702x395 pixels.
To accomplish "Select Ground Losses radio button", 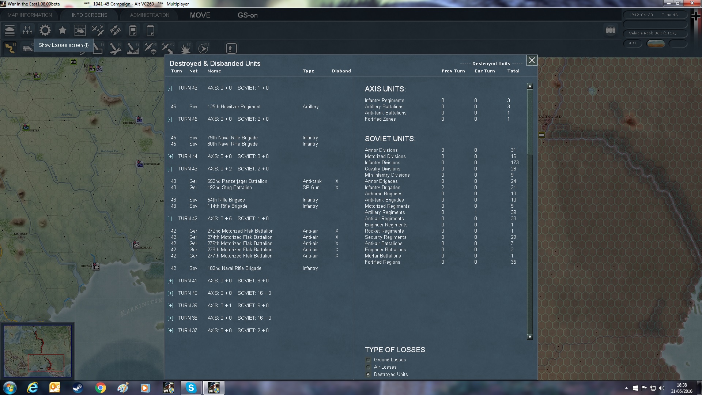I will pos(368,360).
